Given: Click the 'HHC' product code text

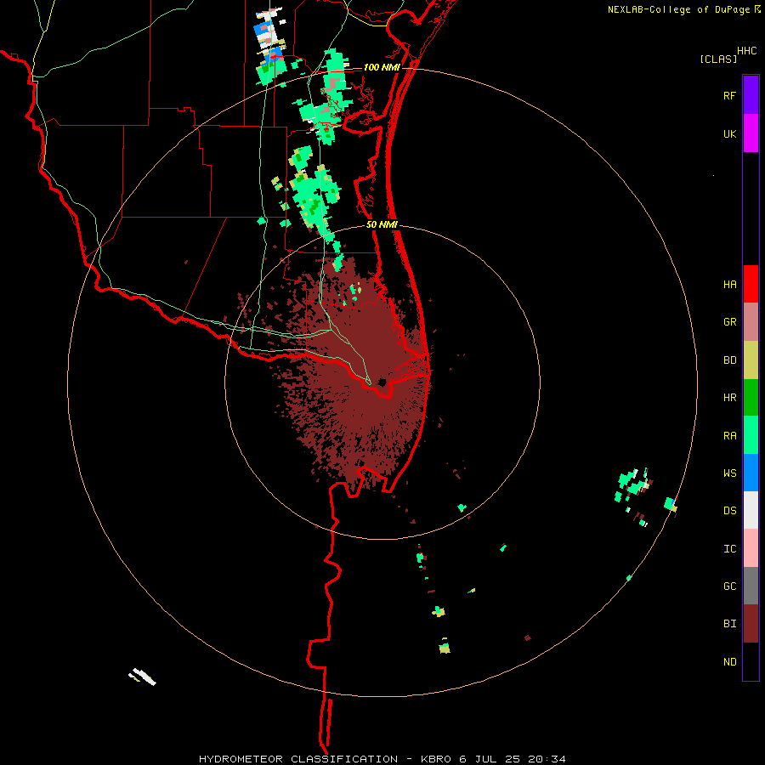Looking at the screenshot, I should coord(747,51).
